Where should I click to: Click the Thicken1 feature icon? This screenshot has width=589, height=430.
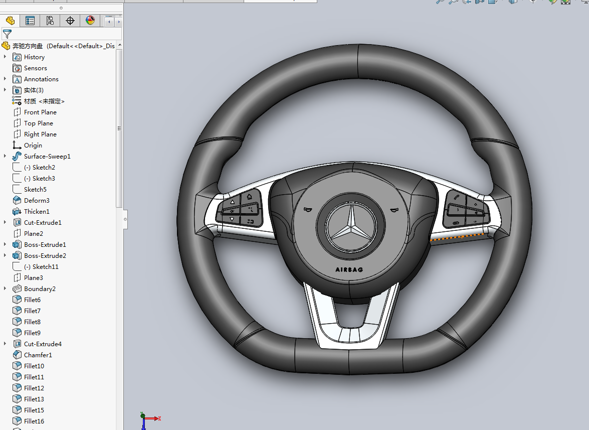coord(17,211)
